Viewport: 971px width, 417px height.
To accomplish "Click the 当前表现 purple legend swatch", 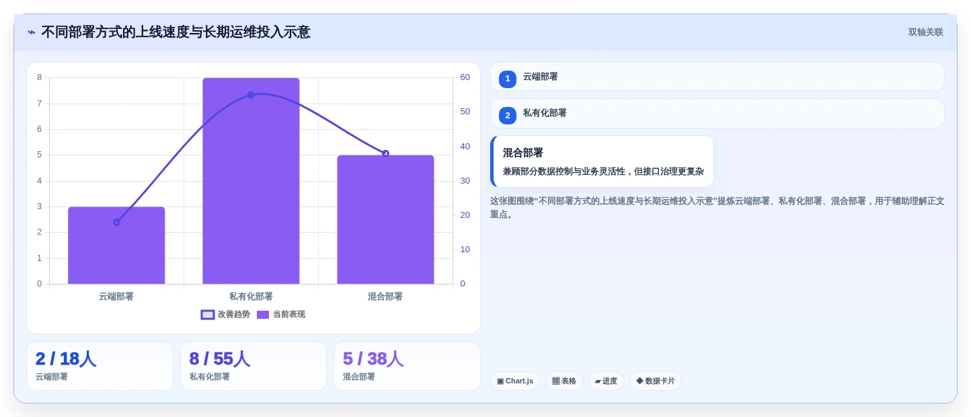I will point(263,315).
